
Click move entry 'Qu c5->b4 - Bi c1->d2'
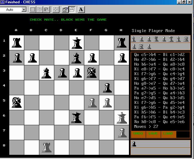point(159,54)
